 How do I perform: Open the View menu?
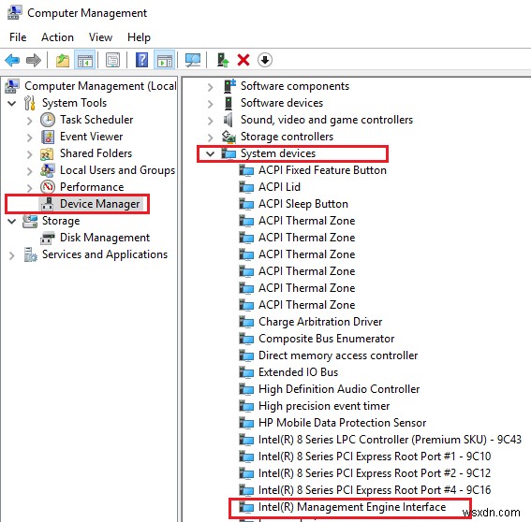100,36
